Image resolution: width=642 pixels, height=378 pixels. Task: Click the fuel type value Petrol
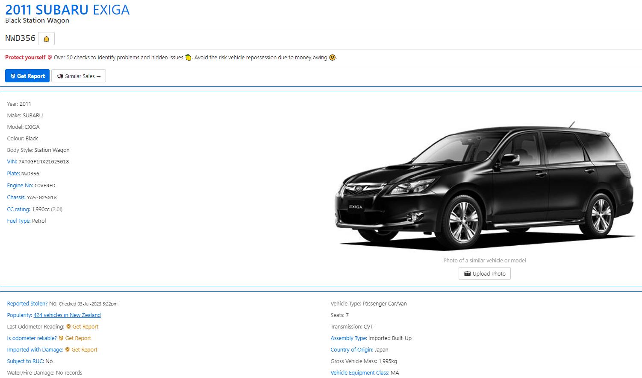click(39, 221)
